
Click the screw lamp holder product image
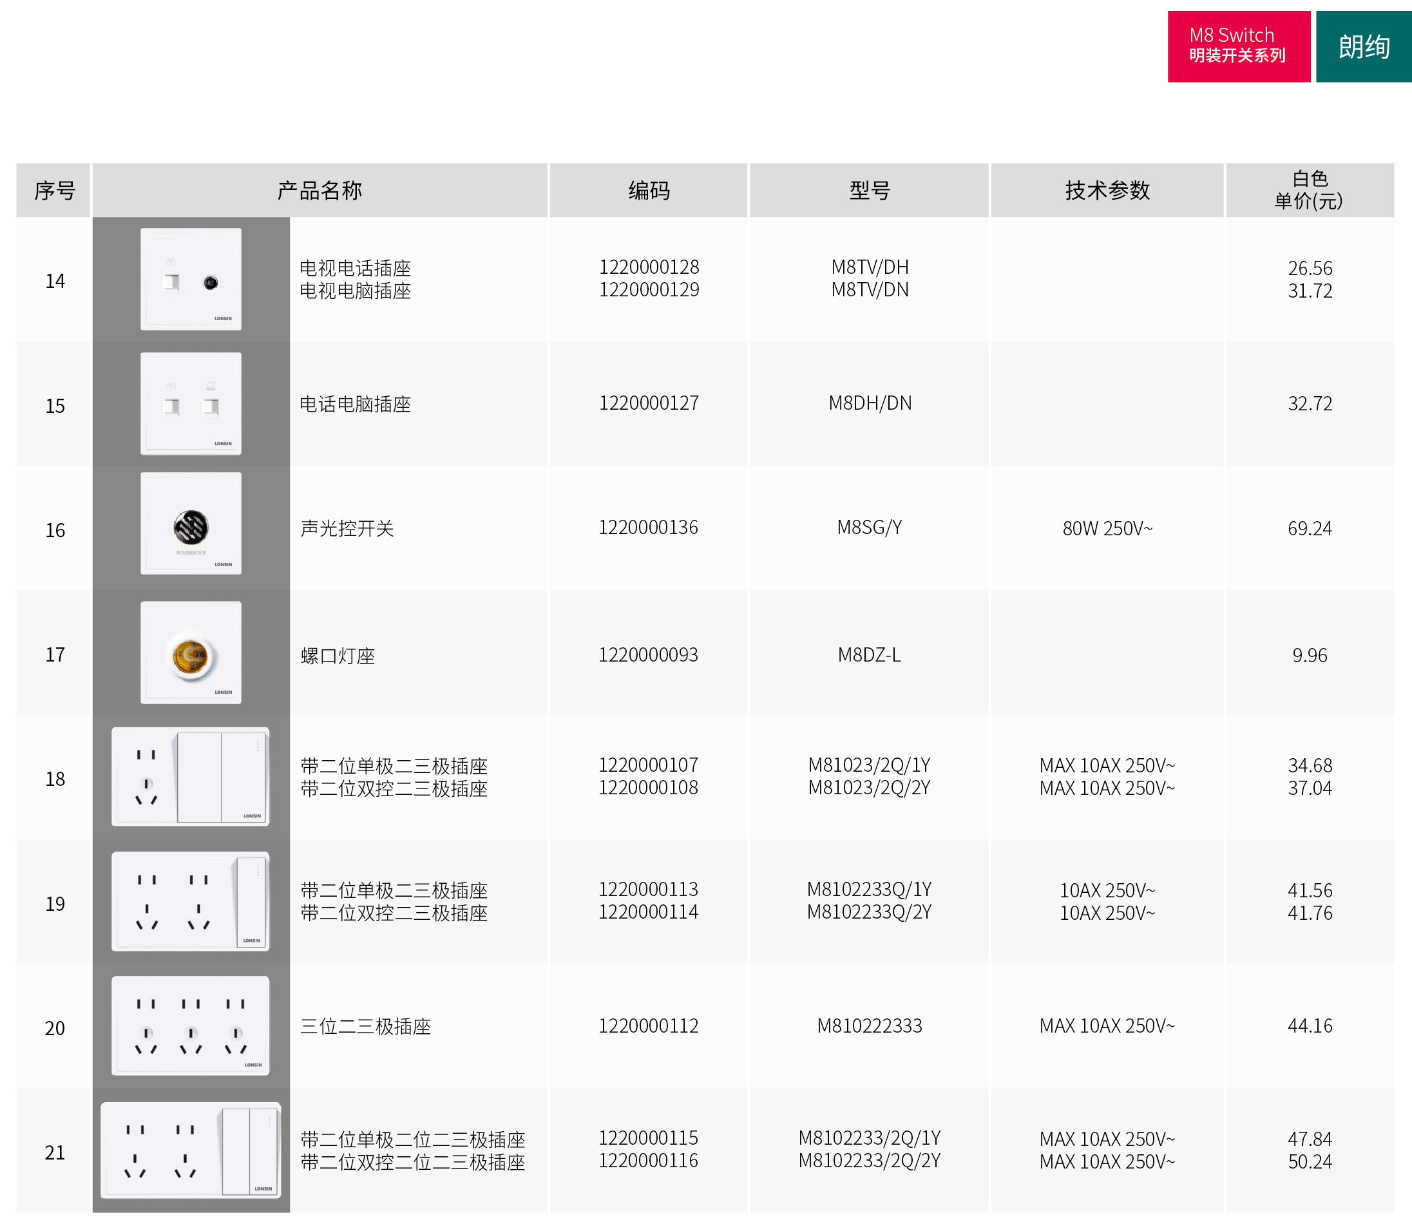pyautogui.click(x=191, y=653)
